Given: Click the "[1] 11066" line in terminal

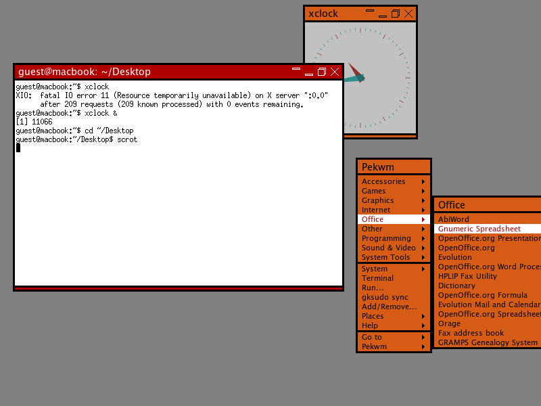Looking at the screenshot, I should (x=34, y=122).
